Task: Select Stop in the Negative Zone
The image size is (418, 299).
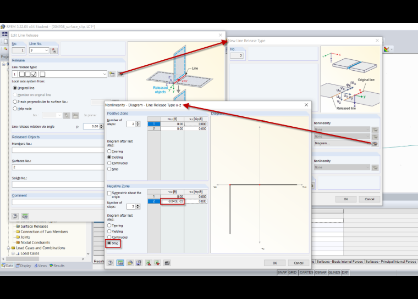Action: (x=109, y=243)
